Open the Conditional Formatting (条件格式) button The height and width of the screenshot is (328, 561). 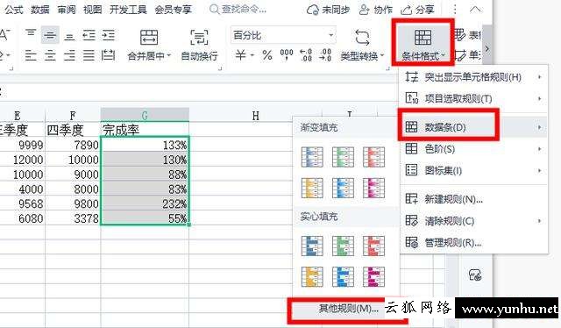423,44
